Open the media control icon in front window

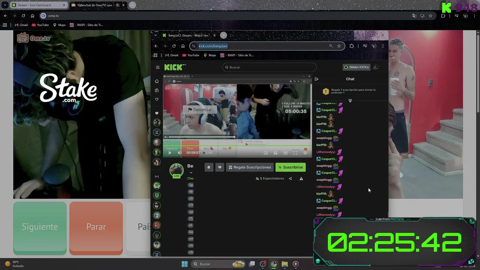point(365,46)
